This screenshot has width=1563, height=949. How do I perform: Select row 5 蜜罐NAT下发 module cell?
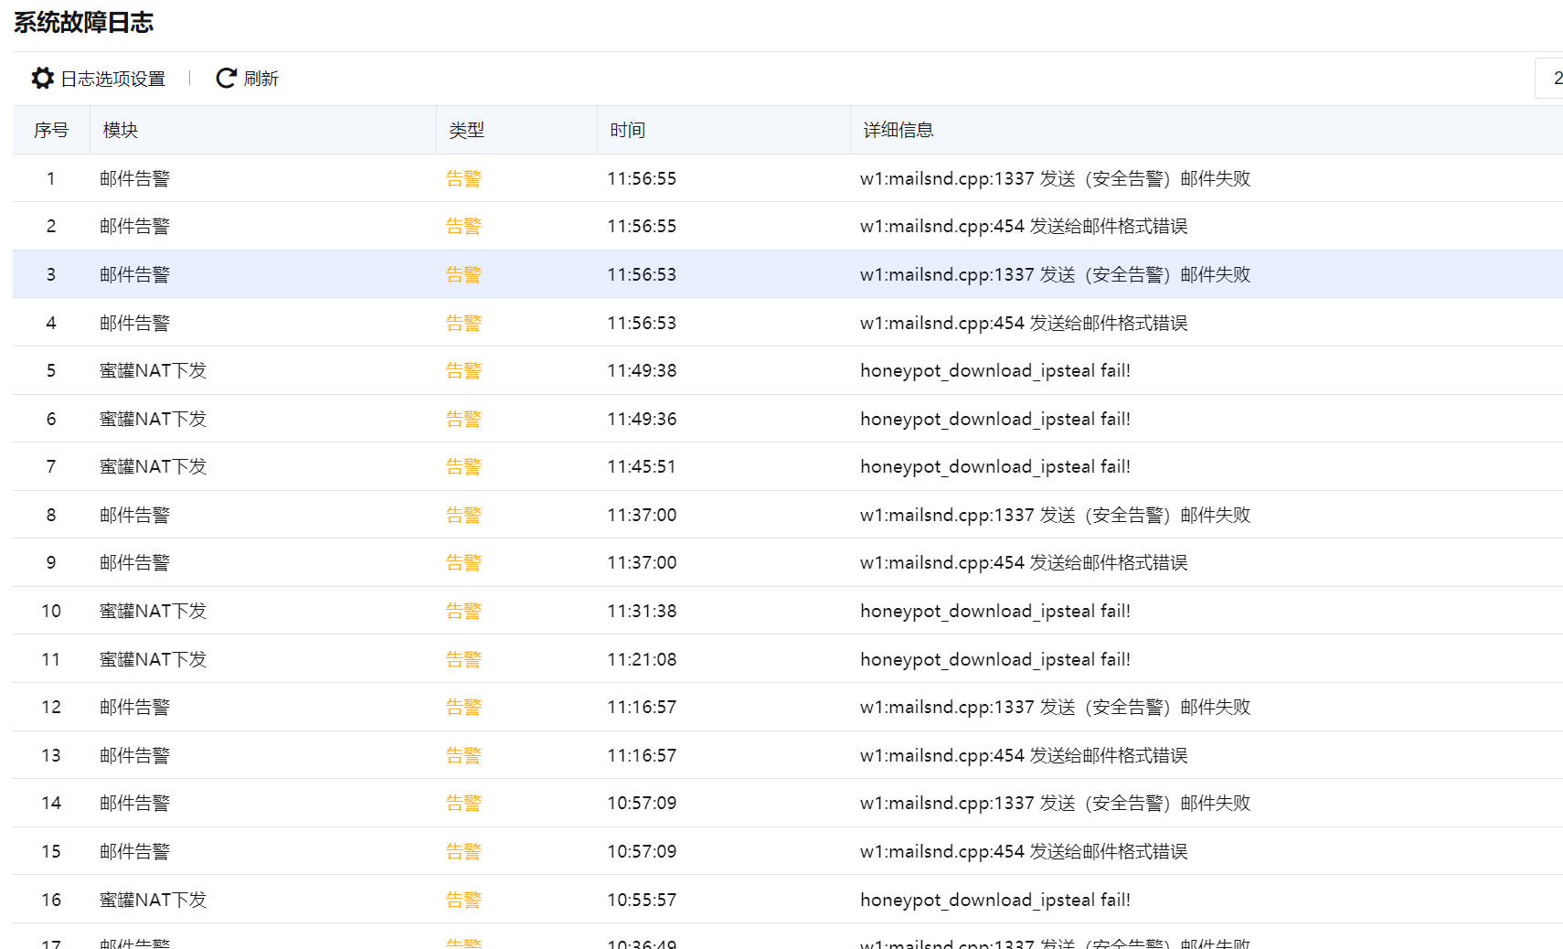(x=153, y=370)
